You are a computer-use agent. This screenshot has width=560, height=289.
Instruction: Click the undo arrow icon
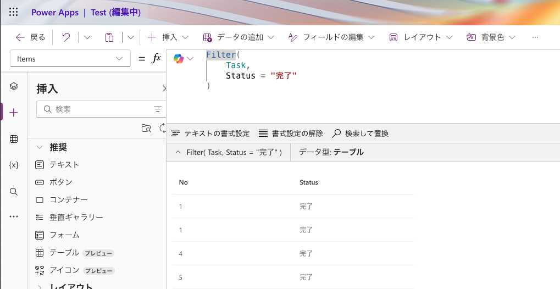tap(66, 37)
